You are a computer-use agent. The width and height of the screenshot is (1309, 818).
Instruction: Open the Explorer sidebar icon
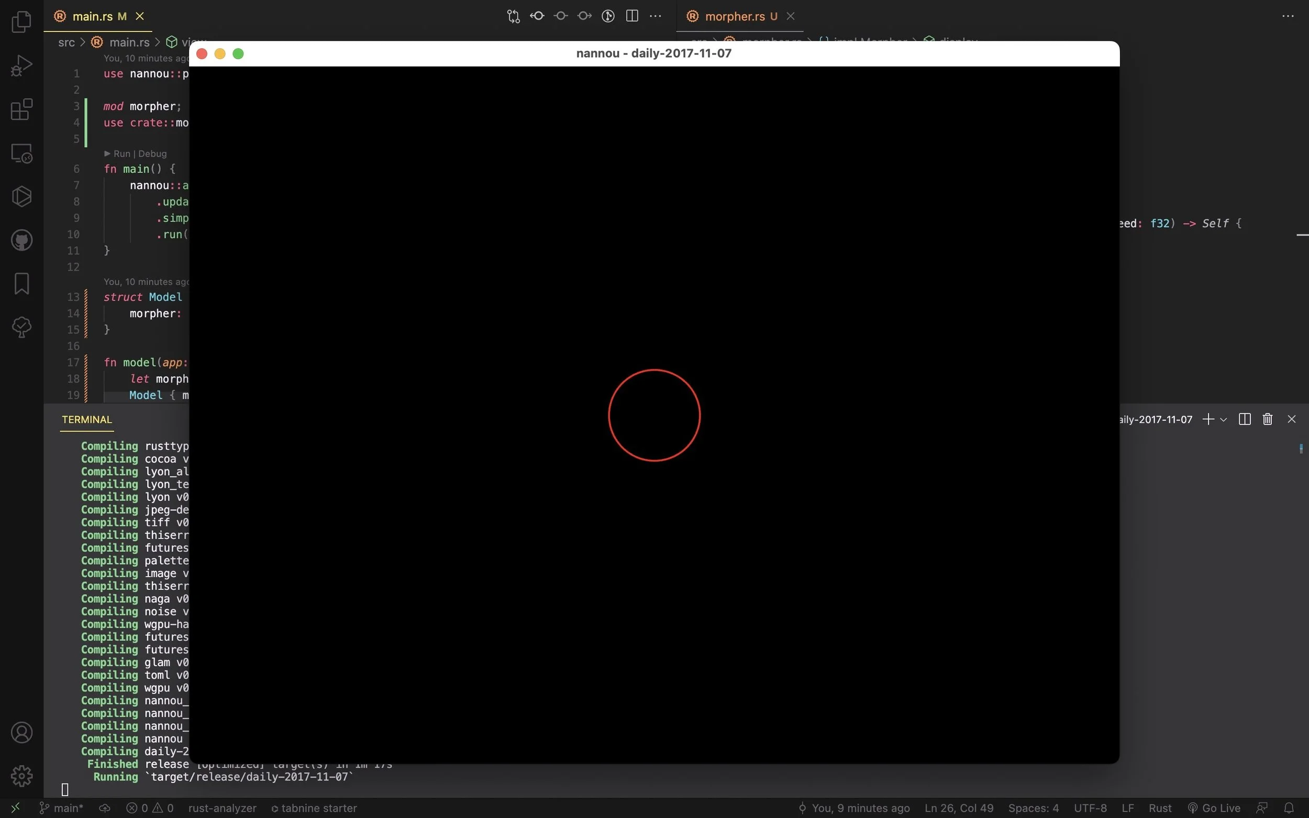tap(21, 21)
